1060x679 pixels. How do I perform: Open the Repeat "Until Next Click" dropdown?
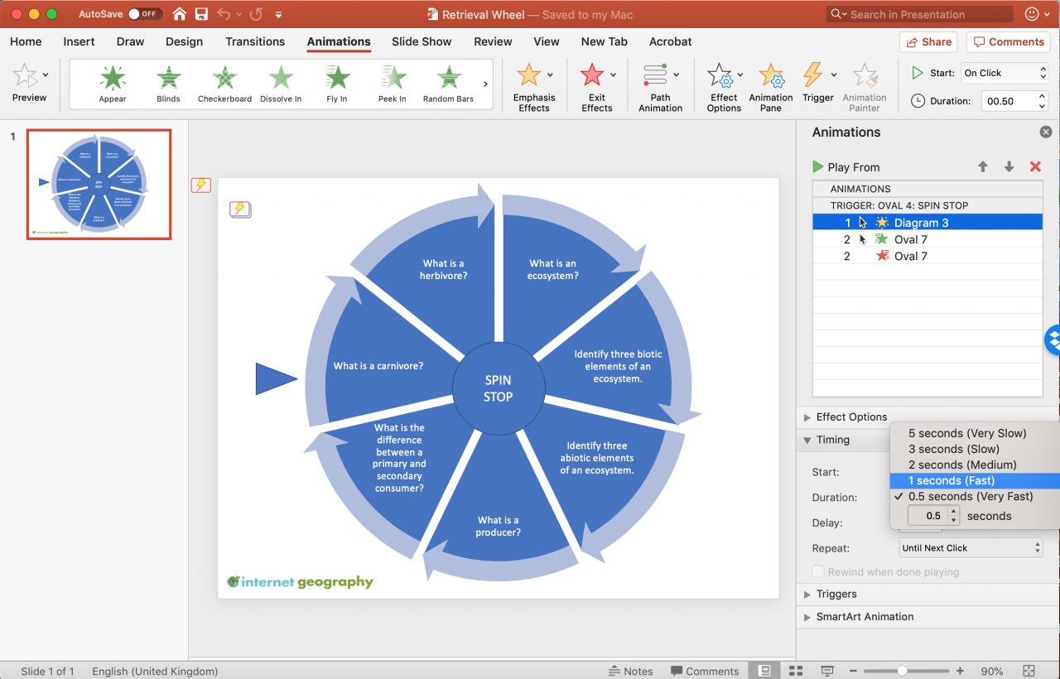click(970, 547)
